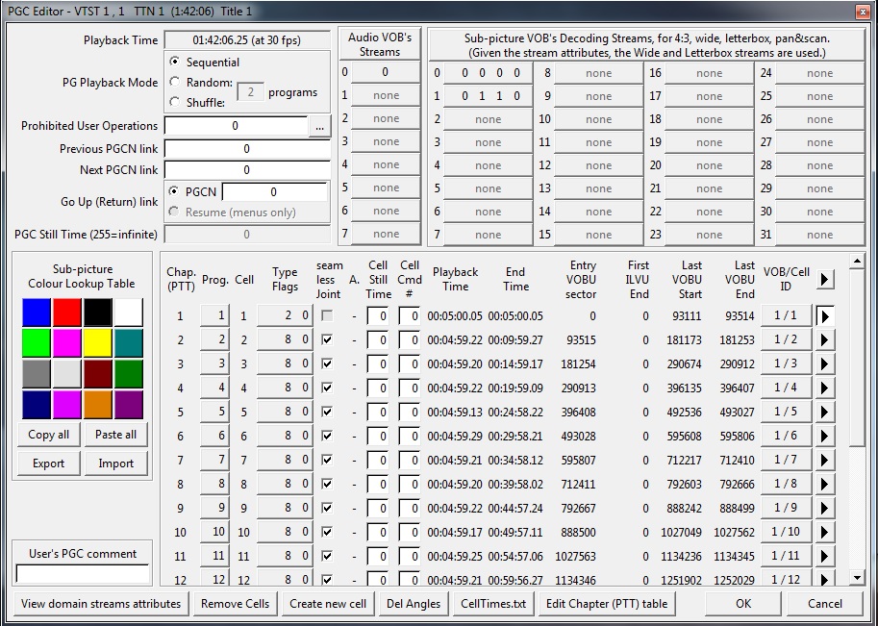Pick the yellow colour lookup swatch
878x626 pixels.
[x=96, y=343]
